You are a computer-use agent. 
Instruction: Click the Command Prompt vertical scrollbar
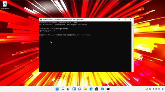[133, 47]
